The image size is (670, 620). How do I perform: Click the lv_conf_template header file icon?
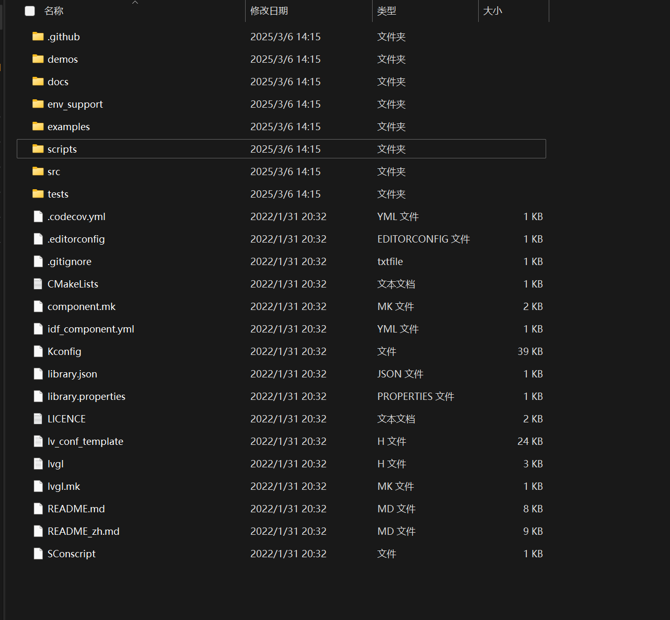coord(38,441)
